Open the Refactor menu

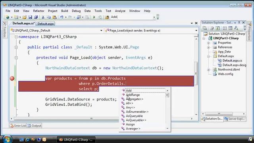click(x=38, y=11)
